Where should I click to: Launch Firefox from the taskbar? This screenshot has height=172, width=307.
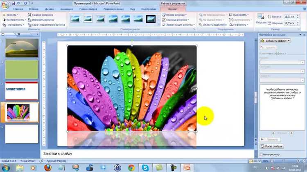tap(48, 168)
